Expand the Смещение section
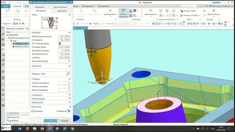The width and height of the screenshot is (235, 132). 69,95
